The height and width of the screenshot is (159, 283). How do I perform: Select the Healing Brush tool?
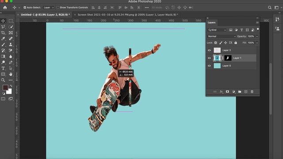pos(11,38)
